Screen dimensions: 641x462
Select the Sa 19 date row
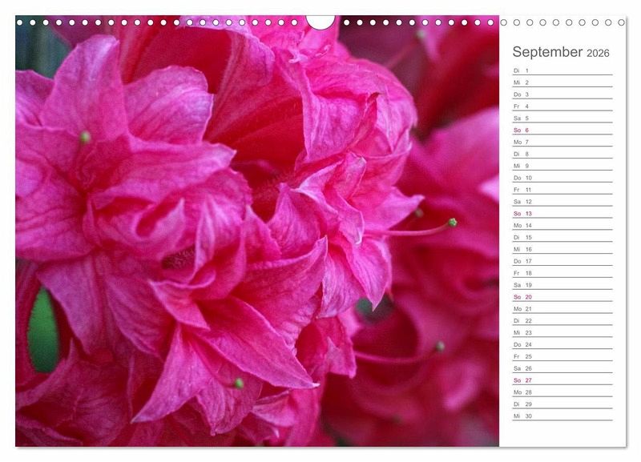562,285
